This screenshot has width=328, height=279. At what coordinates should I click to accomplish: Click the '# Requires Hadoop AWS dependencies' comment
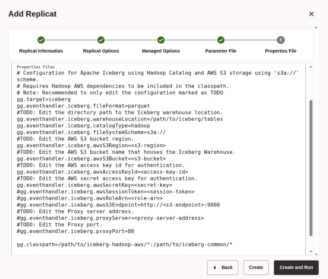coord(123,86)
